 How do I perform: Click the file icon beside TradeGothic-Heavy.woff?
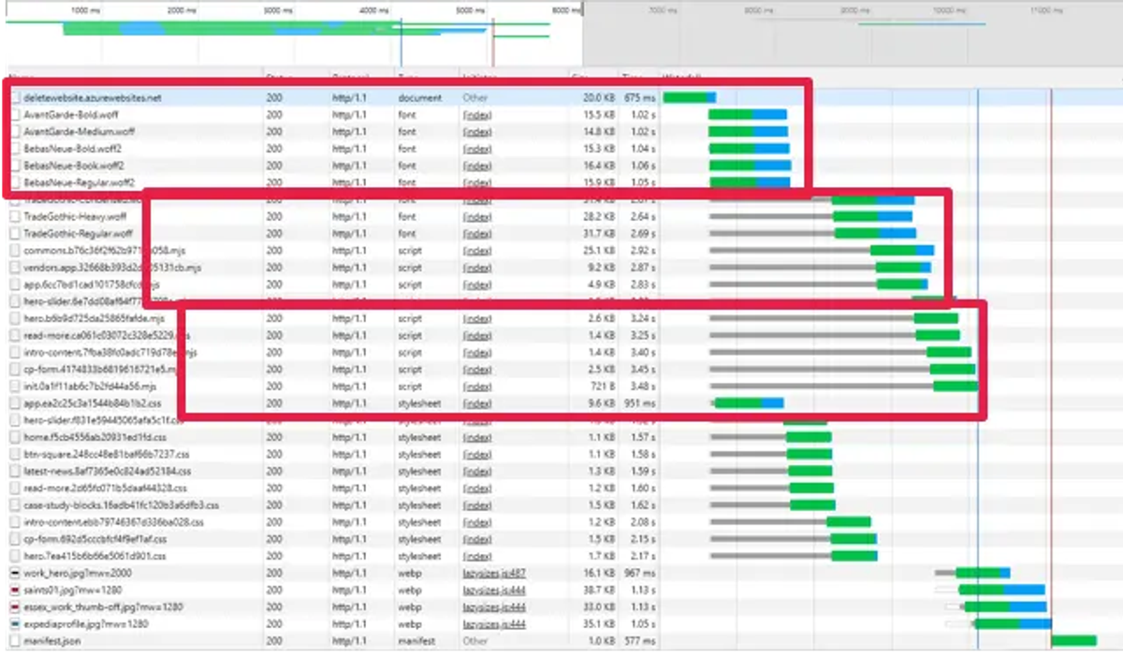tap(14, 216)
